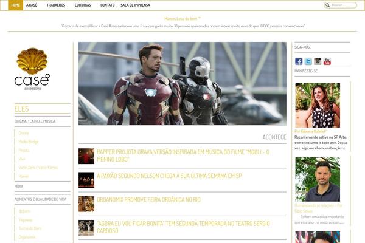Click the ACONTECE section heading

274,137
